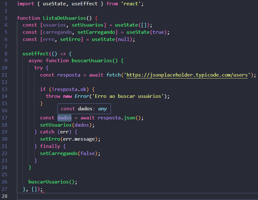Click 'buscarUsuarios' in the async function declaration
The width and height of the screenshot is (258, 200).
pos(92,61)
